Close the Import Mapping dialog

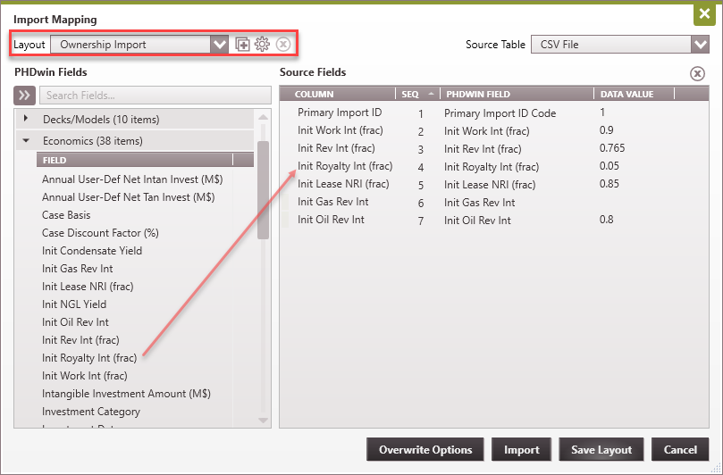coord(704,13)
